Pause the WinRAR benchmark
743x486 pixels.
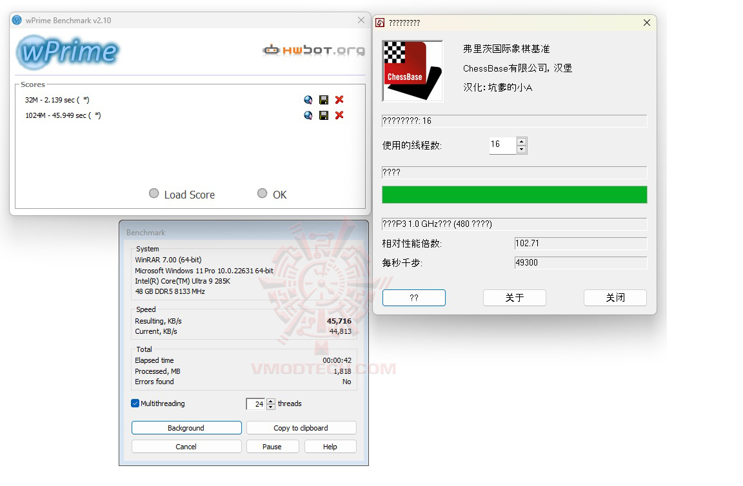coord(272,447)
